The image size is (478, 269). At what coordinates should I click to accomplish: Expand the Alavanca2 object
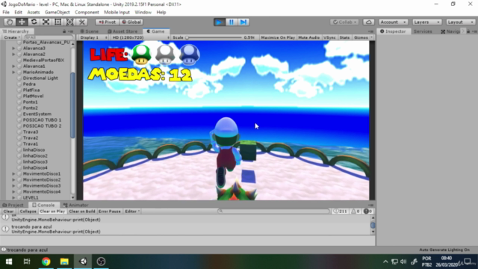coord(13,55)
